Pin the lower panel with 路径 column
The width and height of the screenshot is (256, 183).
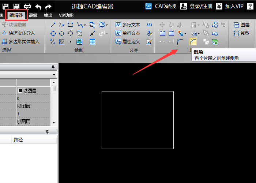pos(47,132)
